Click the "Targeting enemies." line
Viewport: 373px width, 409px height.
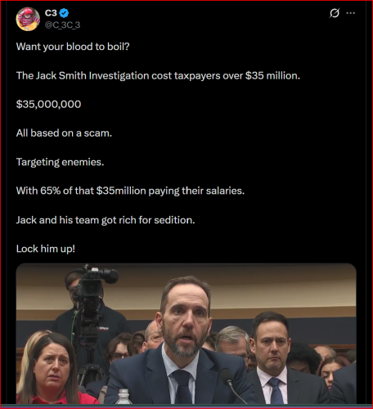click(x=60, y=162)
